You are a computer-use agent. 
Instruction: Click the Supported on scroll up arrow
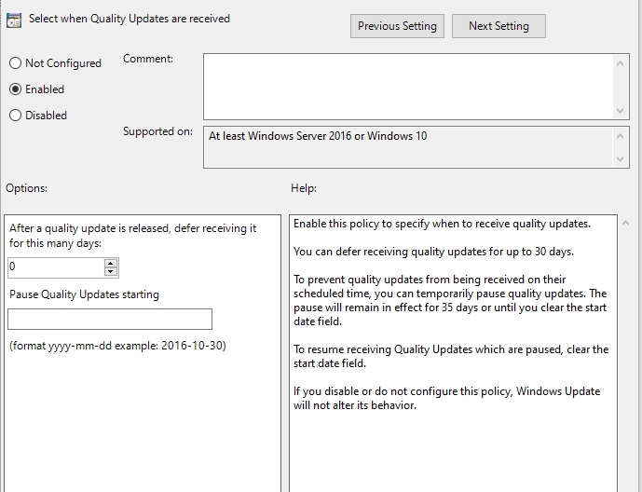click(621, 135)
